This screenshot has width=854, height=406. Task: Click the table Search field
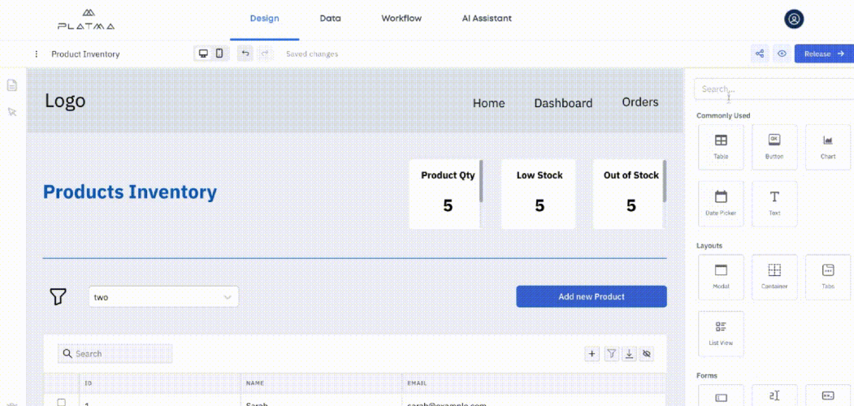(115, 354)
